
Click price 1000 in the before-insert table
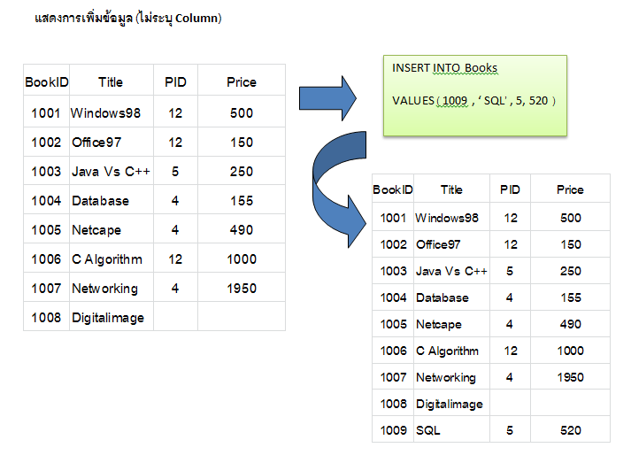click(x=242, y=259)
